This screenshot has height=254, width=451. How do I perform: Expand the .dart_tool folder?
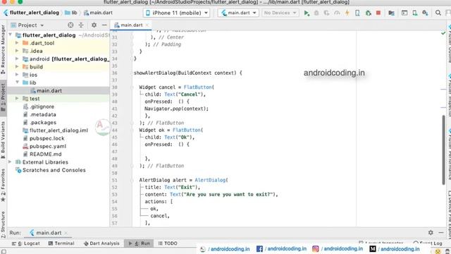tap(17, 43)
